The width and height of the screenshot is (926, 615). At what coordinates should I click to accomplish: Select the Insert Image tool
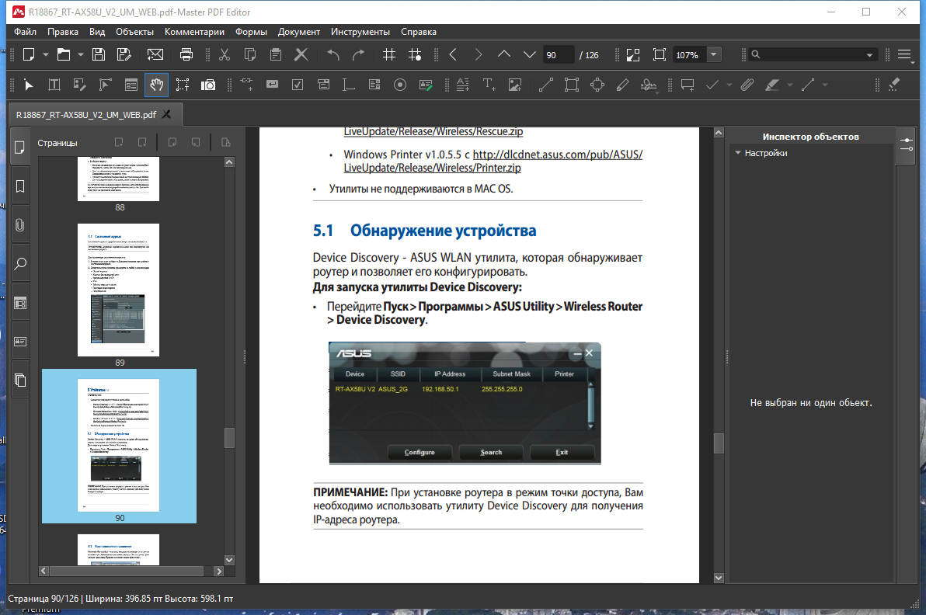(x=515, y=85)
